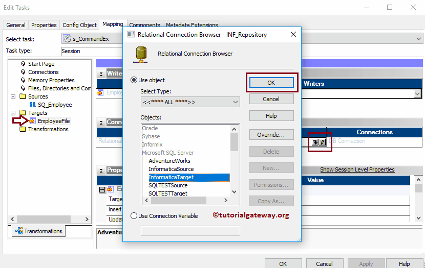Select SQ_Employee in the tree
The width and height of the screenshot is (425, 268).
tap(55, 105)
